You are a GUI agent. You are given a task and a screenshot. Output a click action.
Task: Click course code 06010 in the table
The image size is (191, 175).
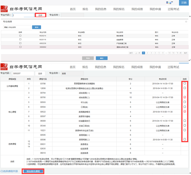pyautogui.click(x=43, y=153)
